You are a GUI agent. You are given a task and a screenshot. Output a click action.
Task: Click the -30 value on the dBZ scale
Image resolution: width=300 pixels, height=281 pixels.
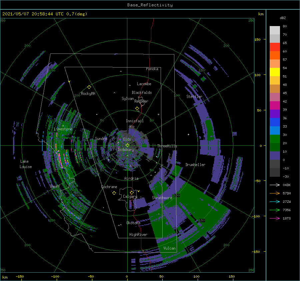[x=286, y=176]
